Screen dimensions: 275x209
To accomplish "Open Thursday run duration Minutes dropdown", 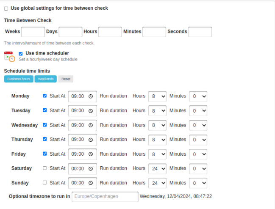I will [198, 140].
